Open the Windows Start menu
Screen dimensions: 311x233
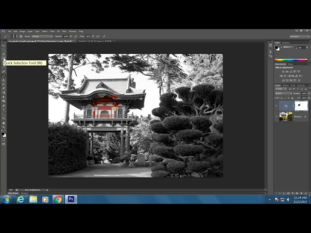[x=7, y=200]
